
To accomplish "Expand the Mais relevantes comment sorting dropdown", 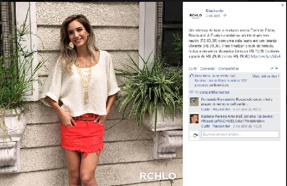I will click(266, 76).
